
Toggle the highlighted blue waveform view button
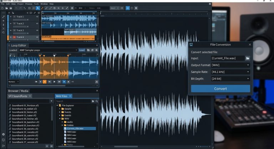[x=128, y=8]
